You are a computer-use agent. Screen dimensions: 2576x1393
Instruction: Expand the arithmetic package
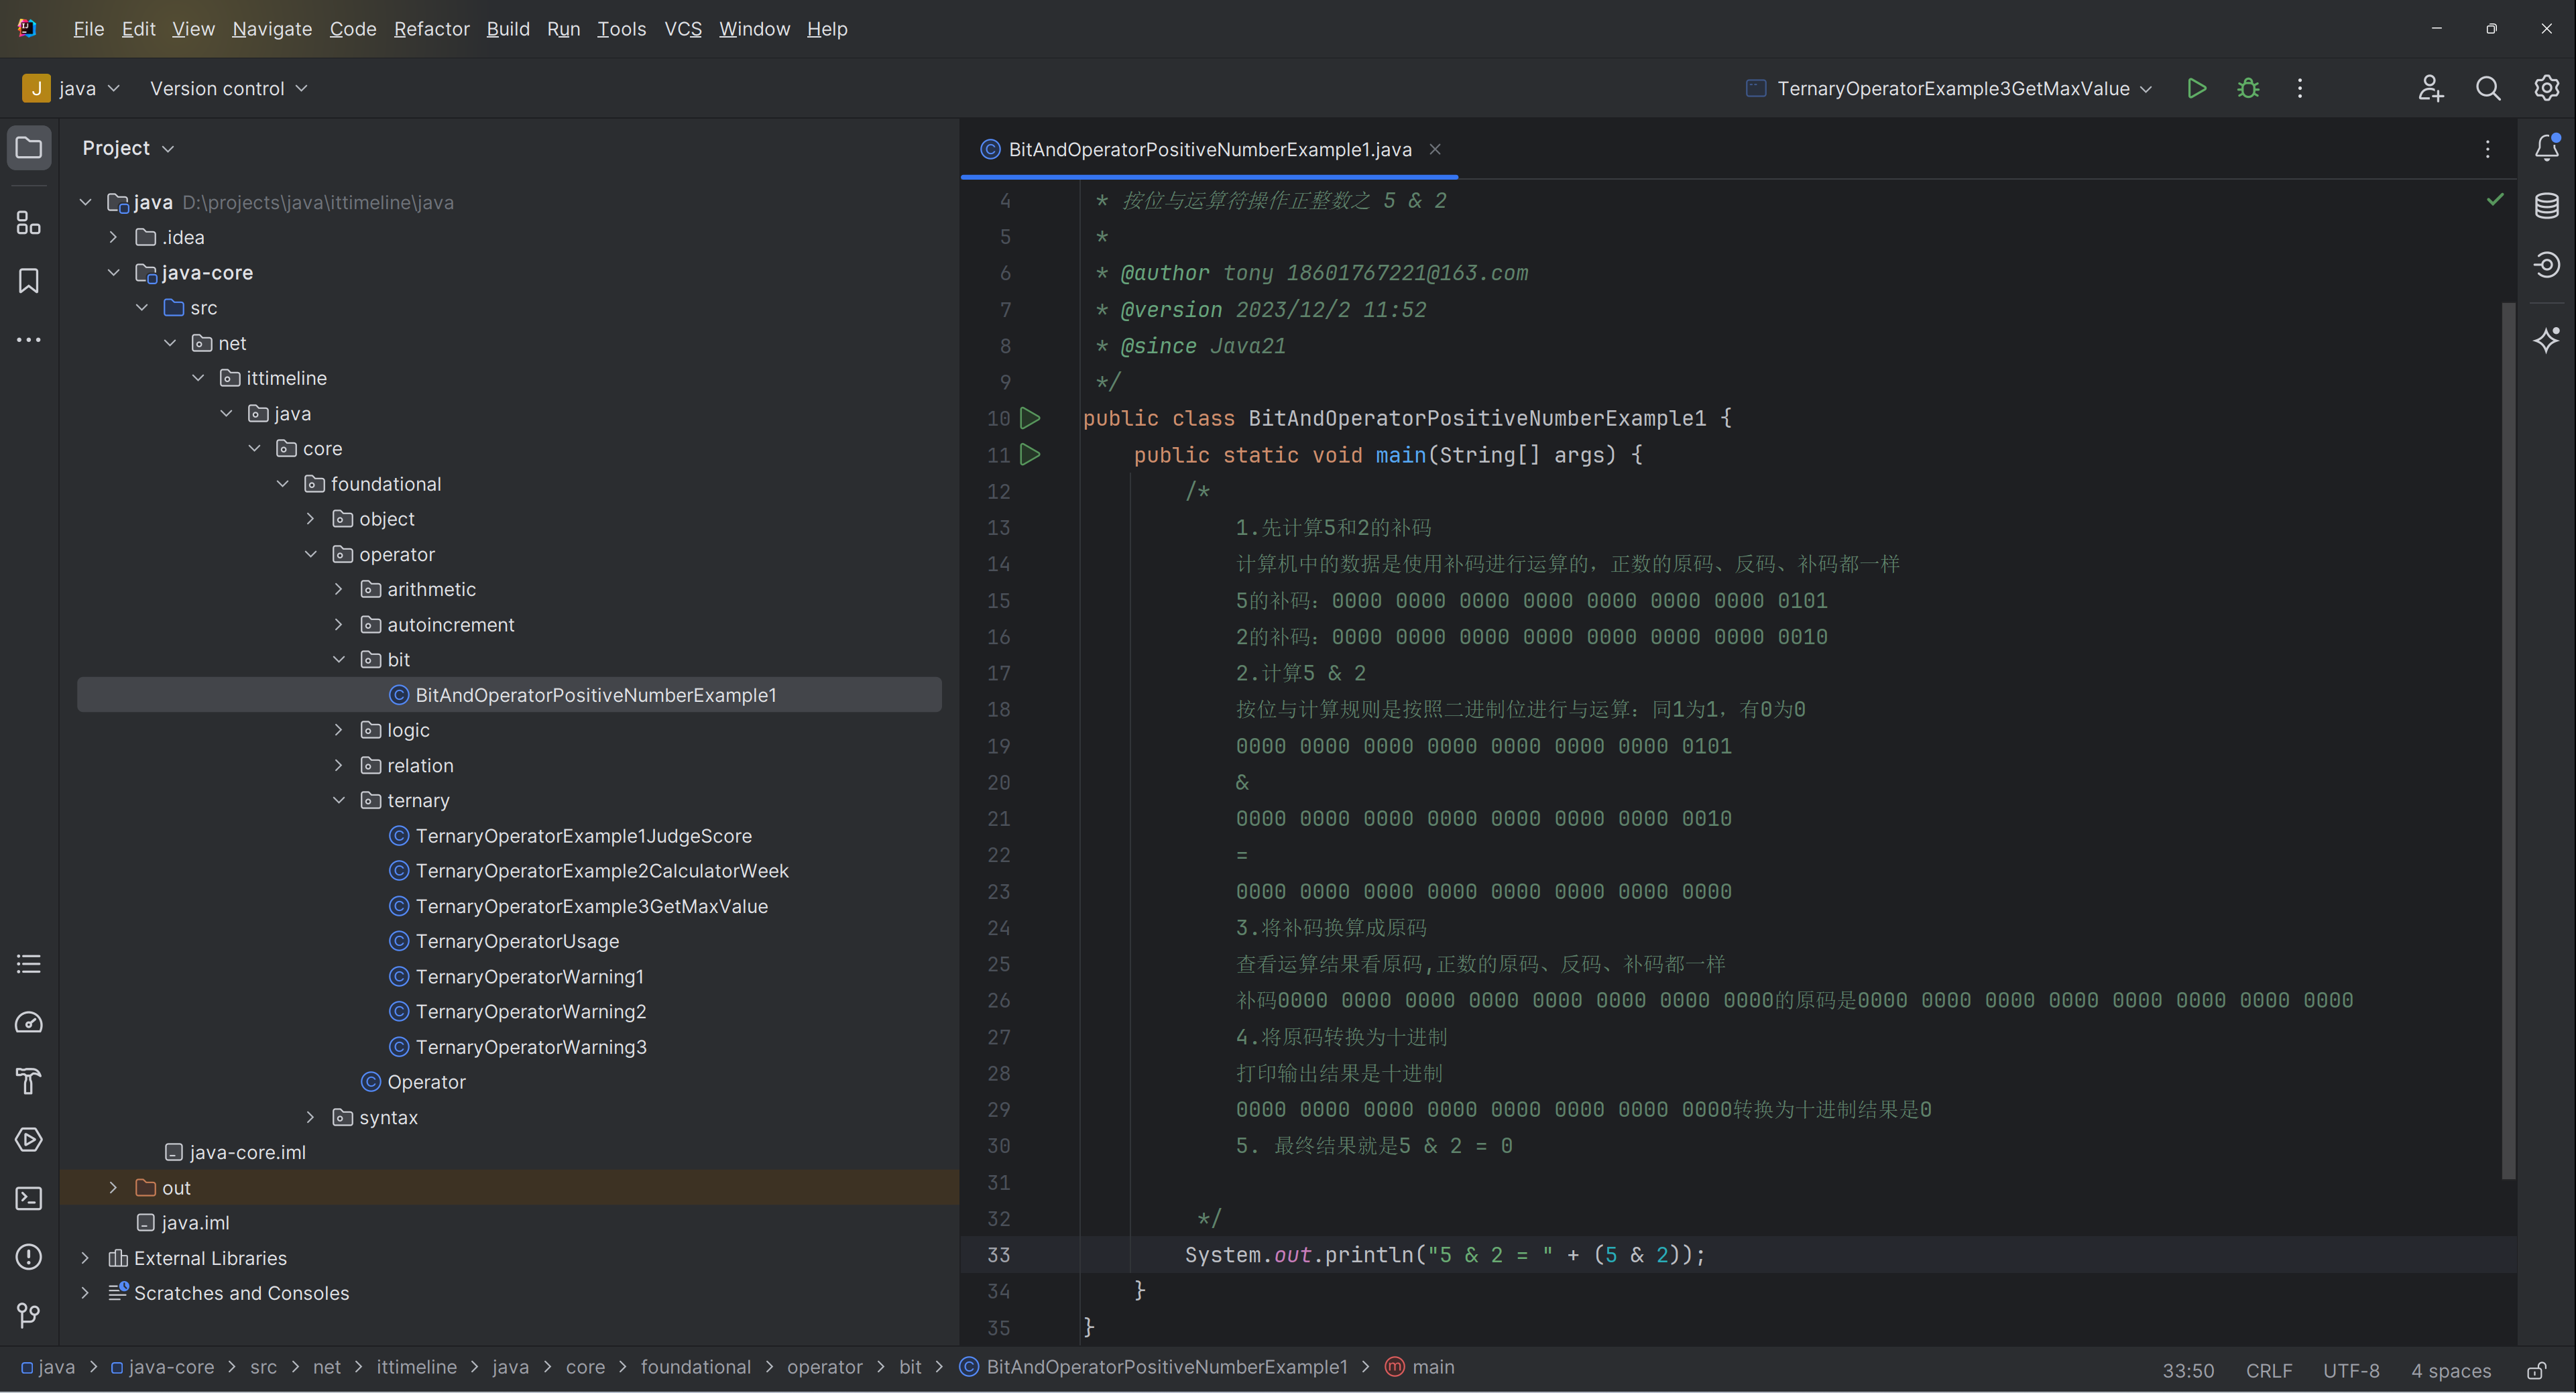pyautogui.click(x=338, y=589)
